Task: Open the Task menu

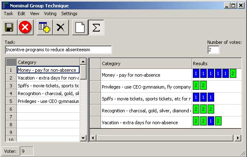Action: [9, 14]
